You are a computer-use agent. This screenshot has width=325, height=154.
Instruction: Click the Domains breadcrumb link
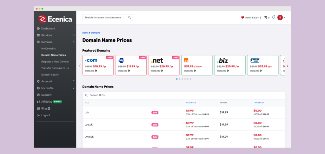(x=96, y=33)
